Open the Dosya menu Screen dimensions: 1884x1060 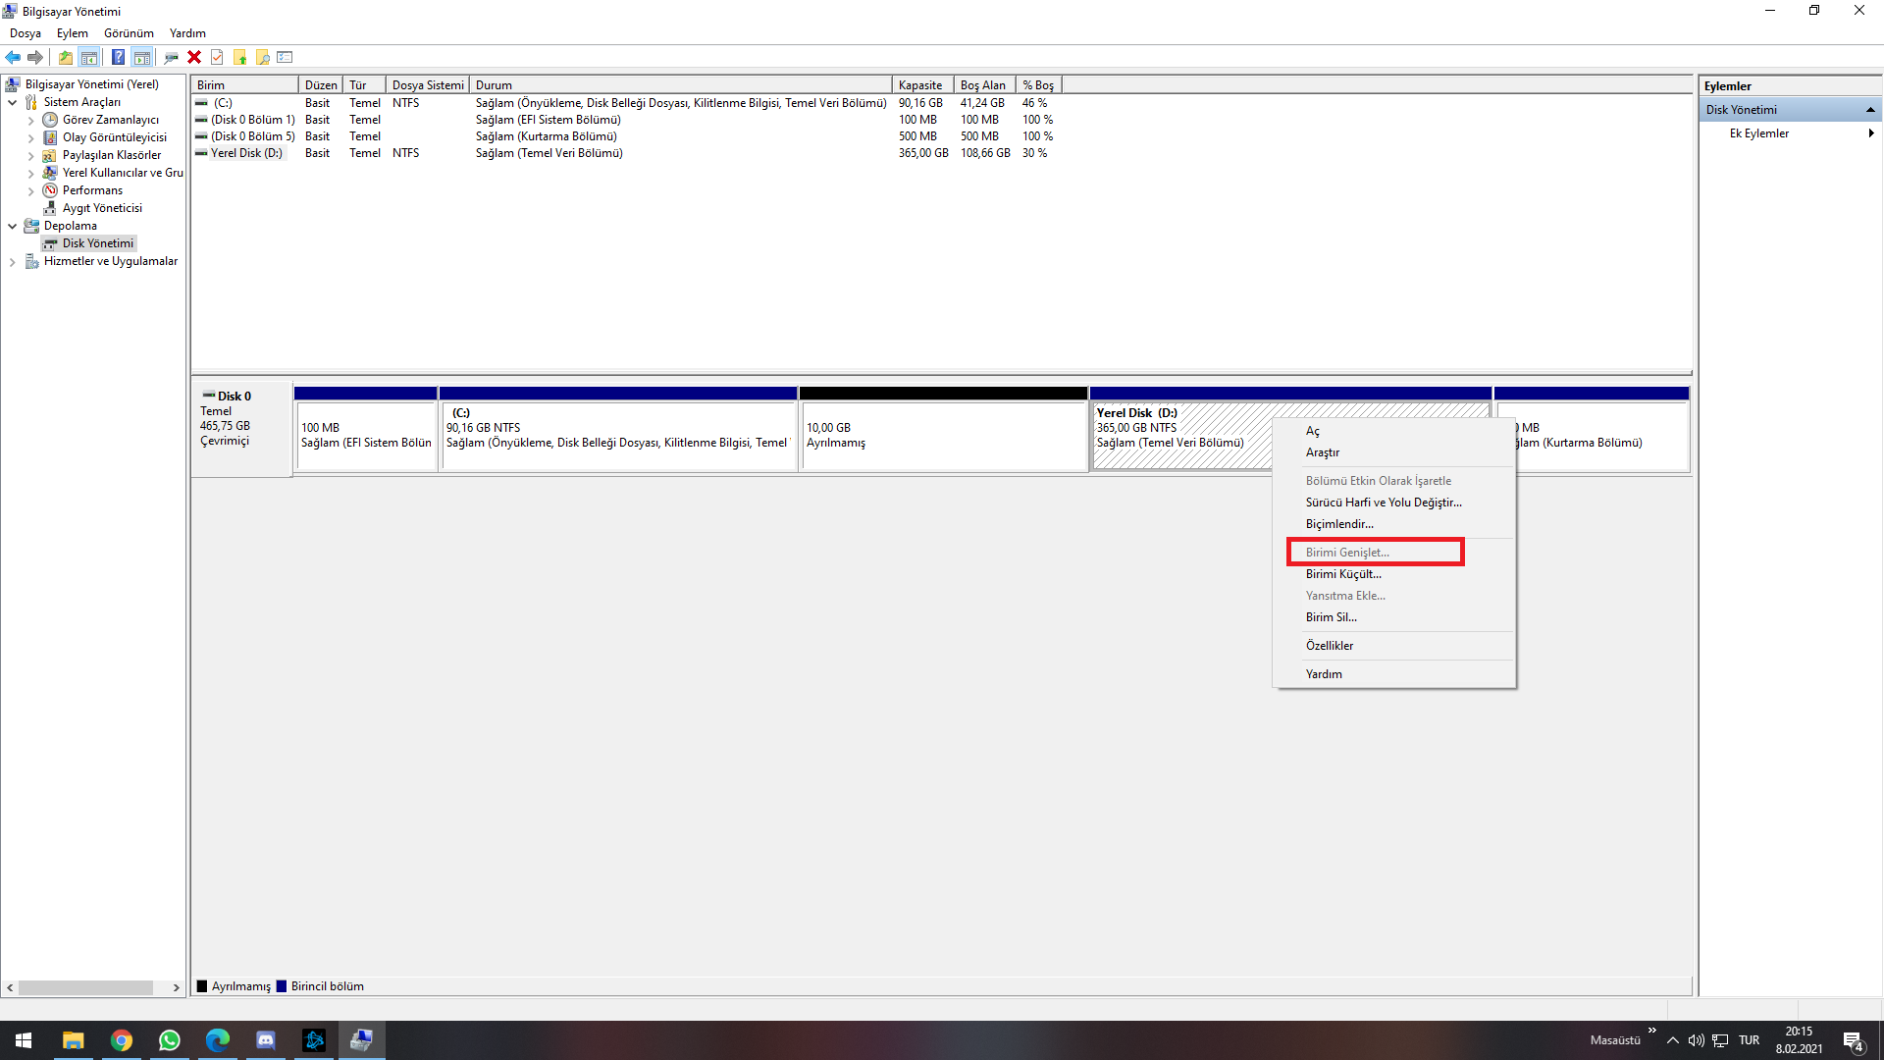pos(26,33)
